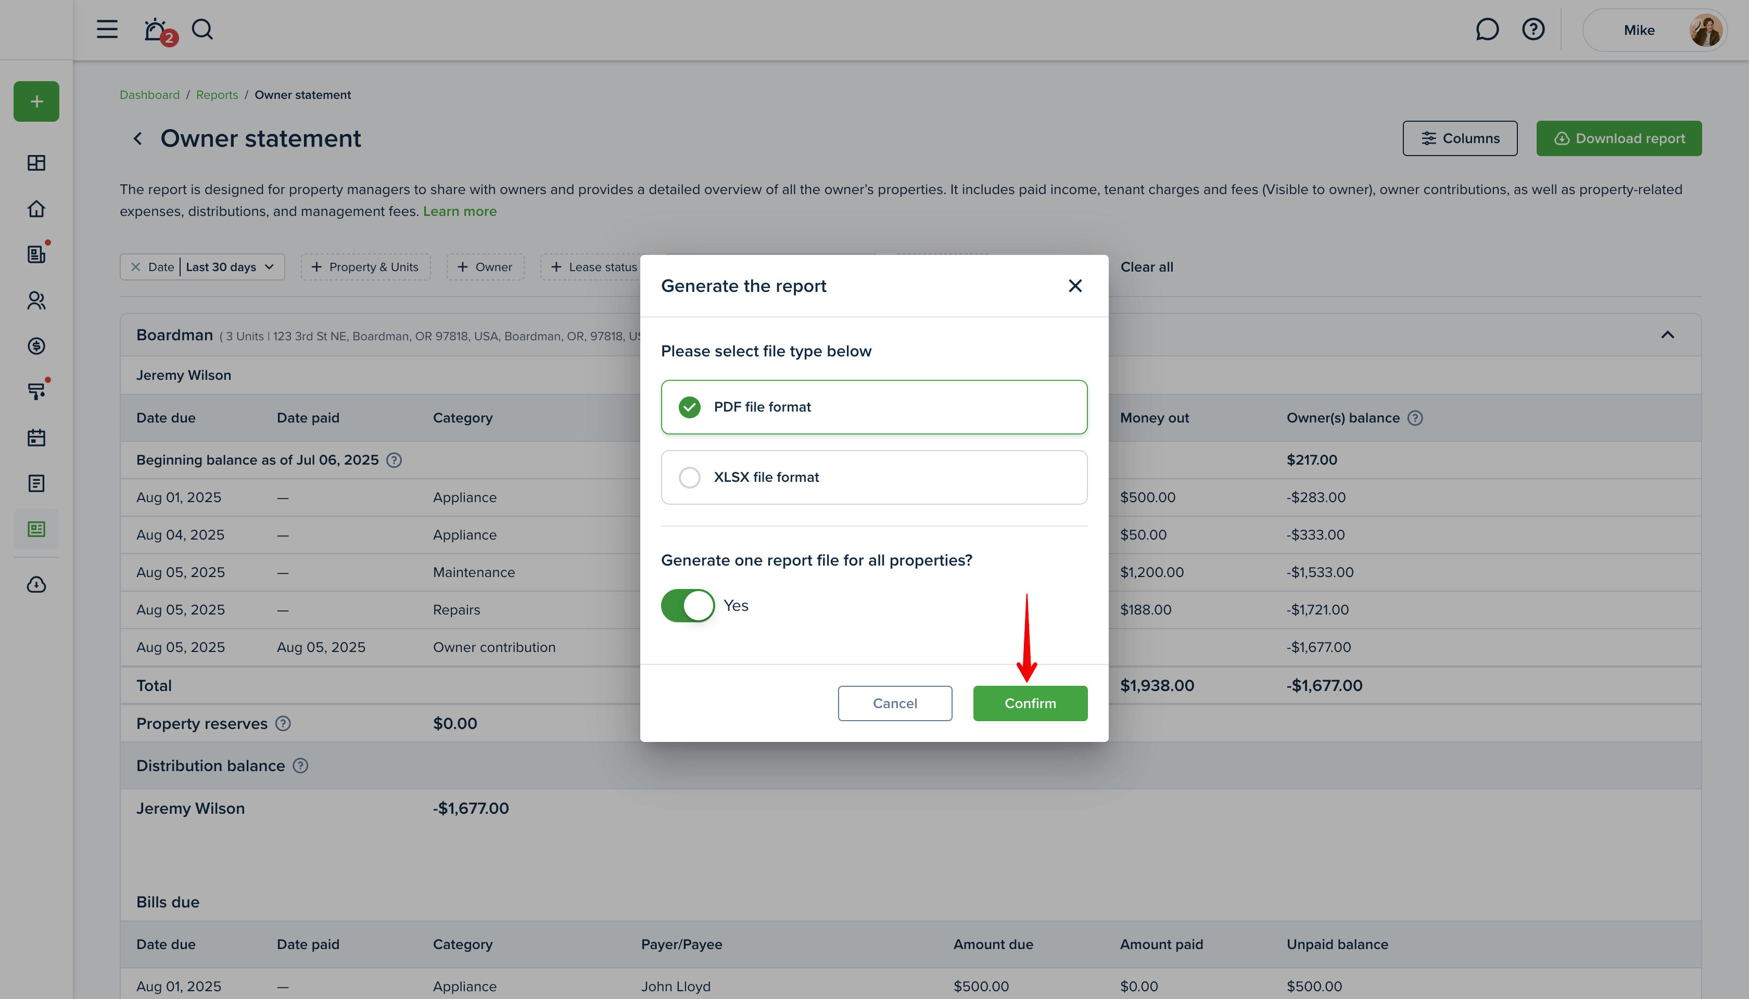
Task: Open the Columns settings button
Action: click(1460, 138)
